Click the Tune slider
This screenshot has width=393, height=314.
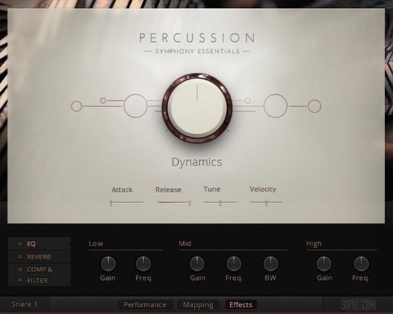tap(219, 203)
